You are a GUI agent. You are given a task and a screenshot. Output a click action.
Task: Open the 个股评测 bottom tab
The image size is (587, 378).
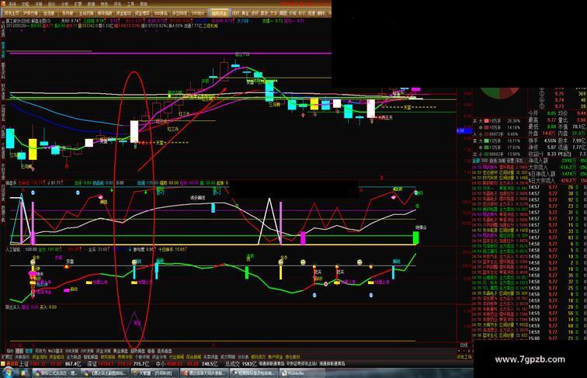(x=142, y=357)
